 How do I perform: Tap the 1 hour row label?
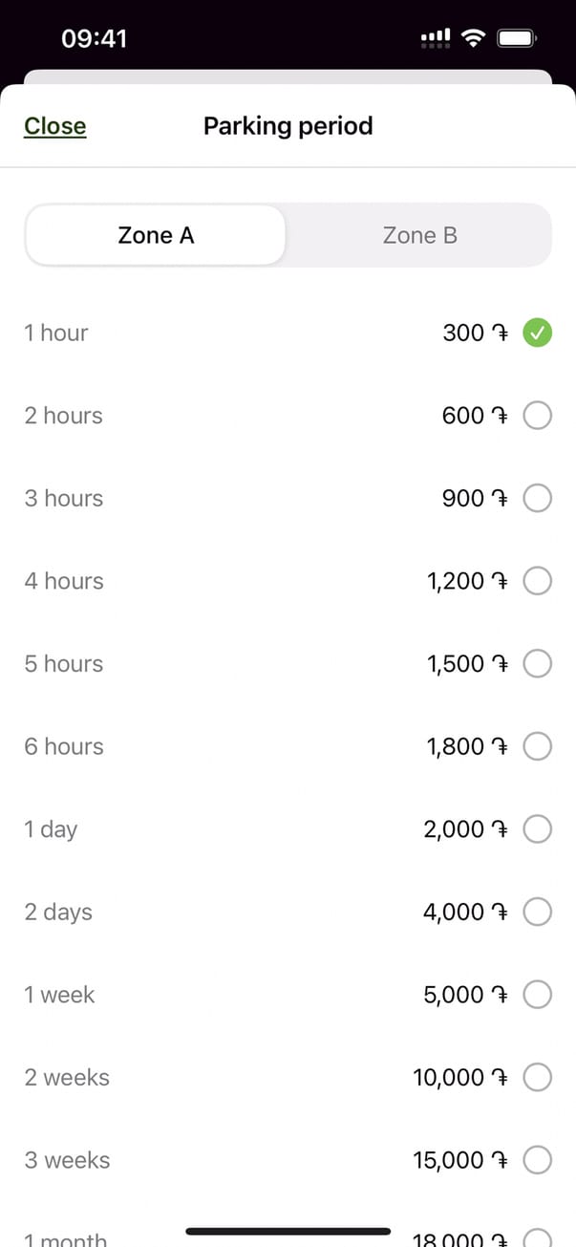click(56, 333)
